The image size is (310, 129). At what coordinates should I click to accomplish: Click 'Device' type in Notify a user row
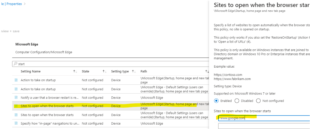(116, 98)
